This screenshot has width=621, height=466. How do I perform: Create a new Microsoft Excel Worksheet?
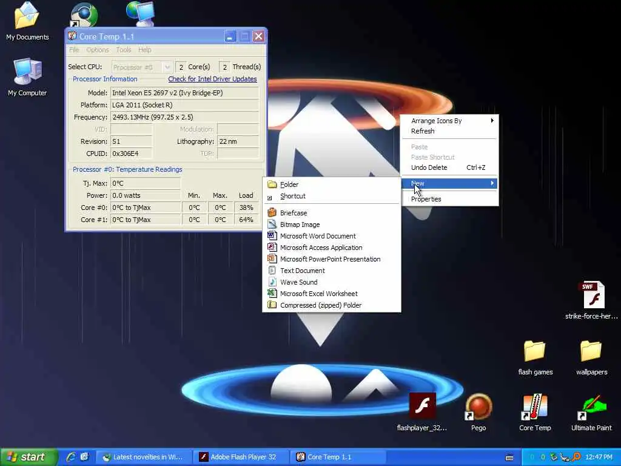pos(332,293)
